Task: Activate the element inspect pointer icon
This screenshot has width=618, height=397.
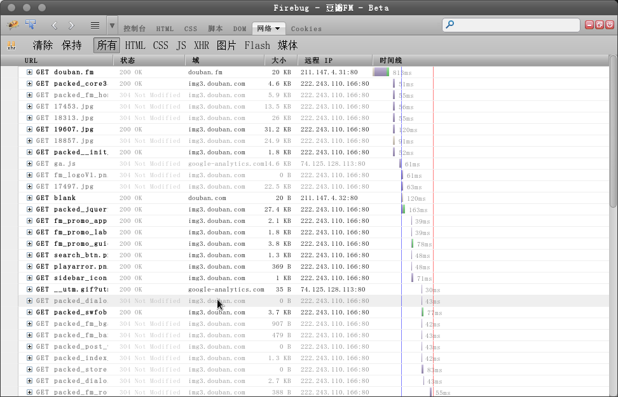Action: point(31,25)
